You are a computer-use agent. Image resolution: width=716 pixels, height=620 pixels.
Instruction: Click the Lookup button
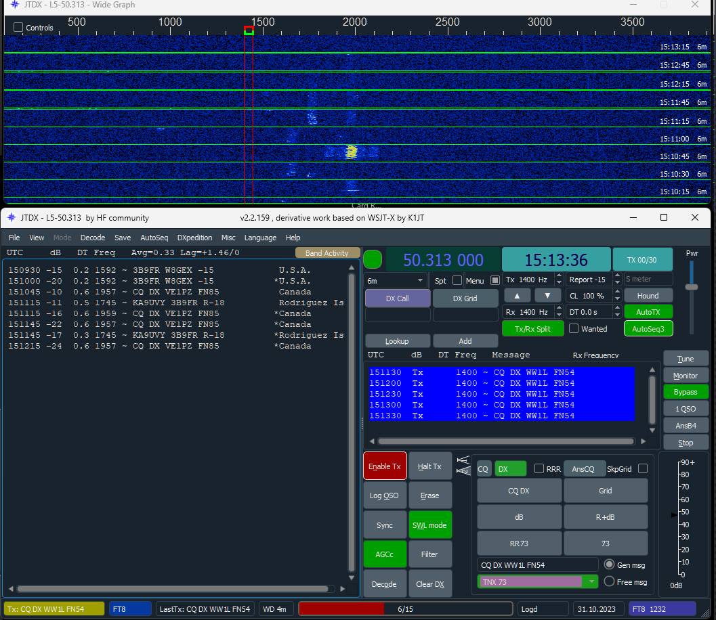(x=397, y=340)
